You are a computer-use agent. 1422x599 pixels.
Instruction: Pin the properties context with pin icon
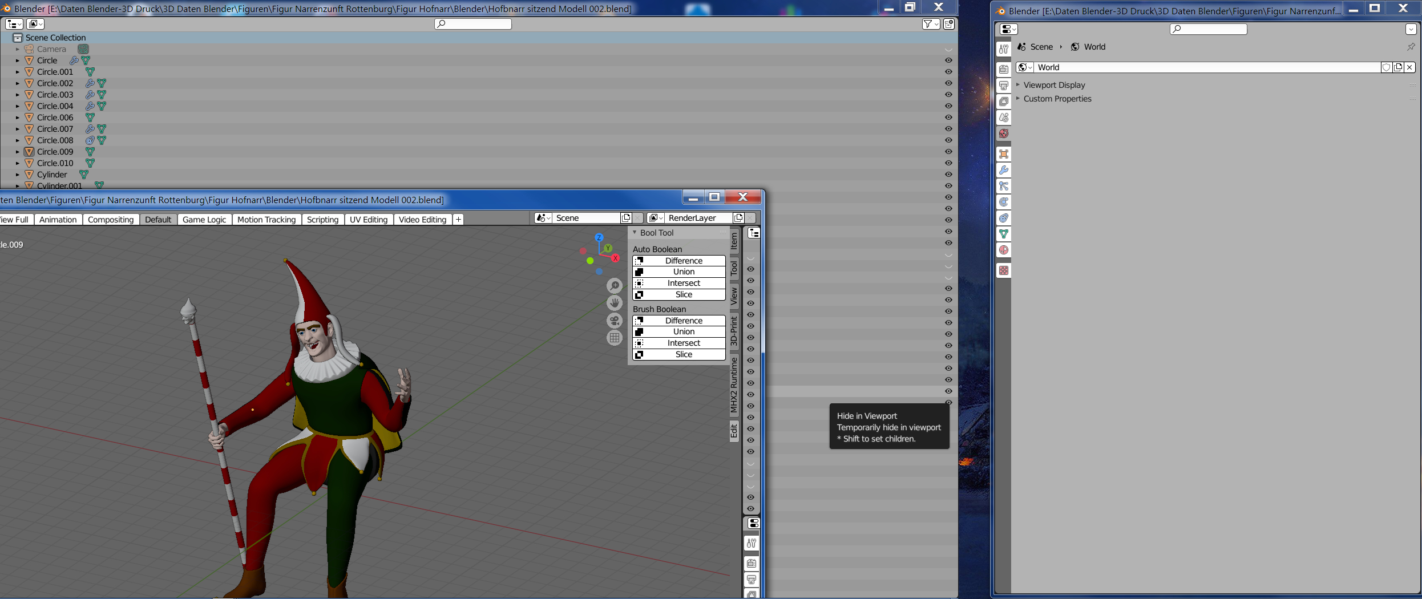(x=1411, y=47)
